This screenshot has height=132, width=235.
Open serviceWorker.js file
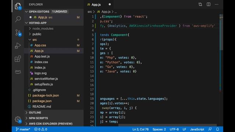[54, 79]
